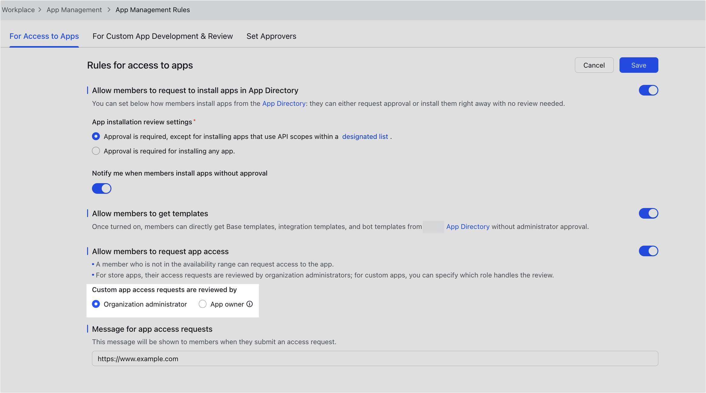
Task: Toggle 'Allow members to request to install apps' switch
Action: (648, 90)
